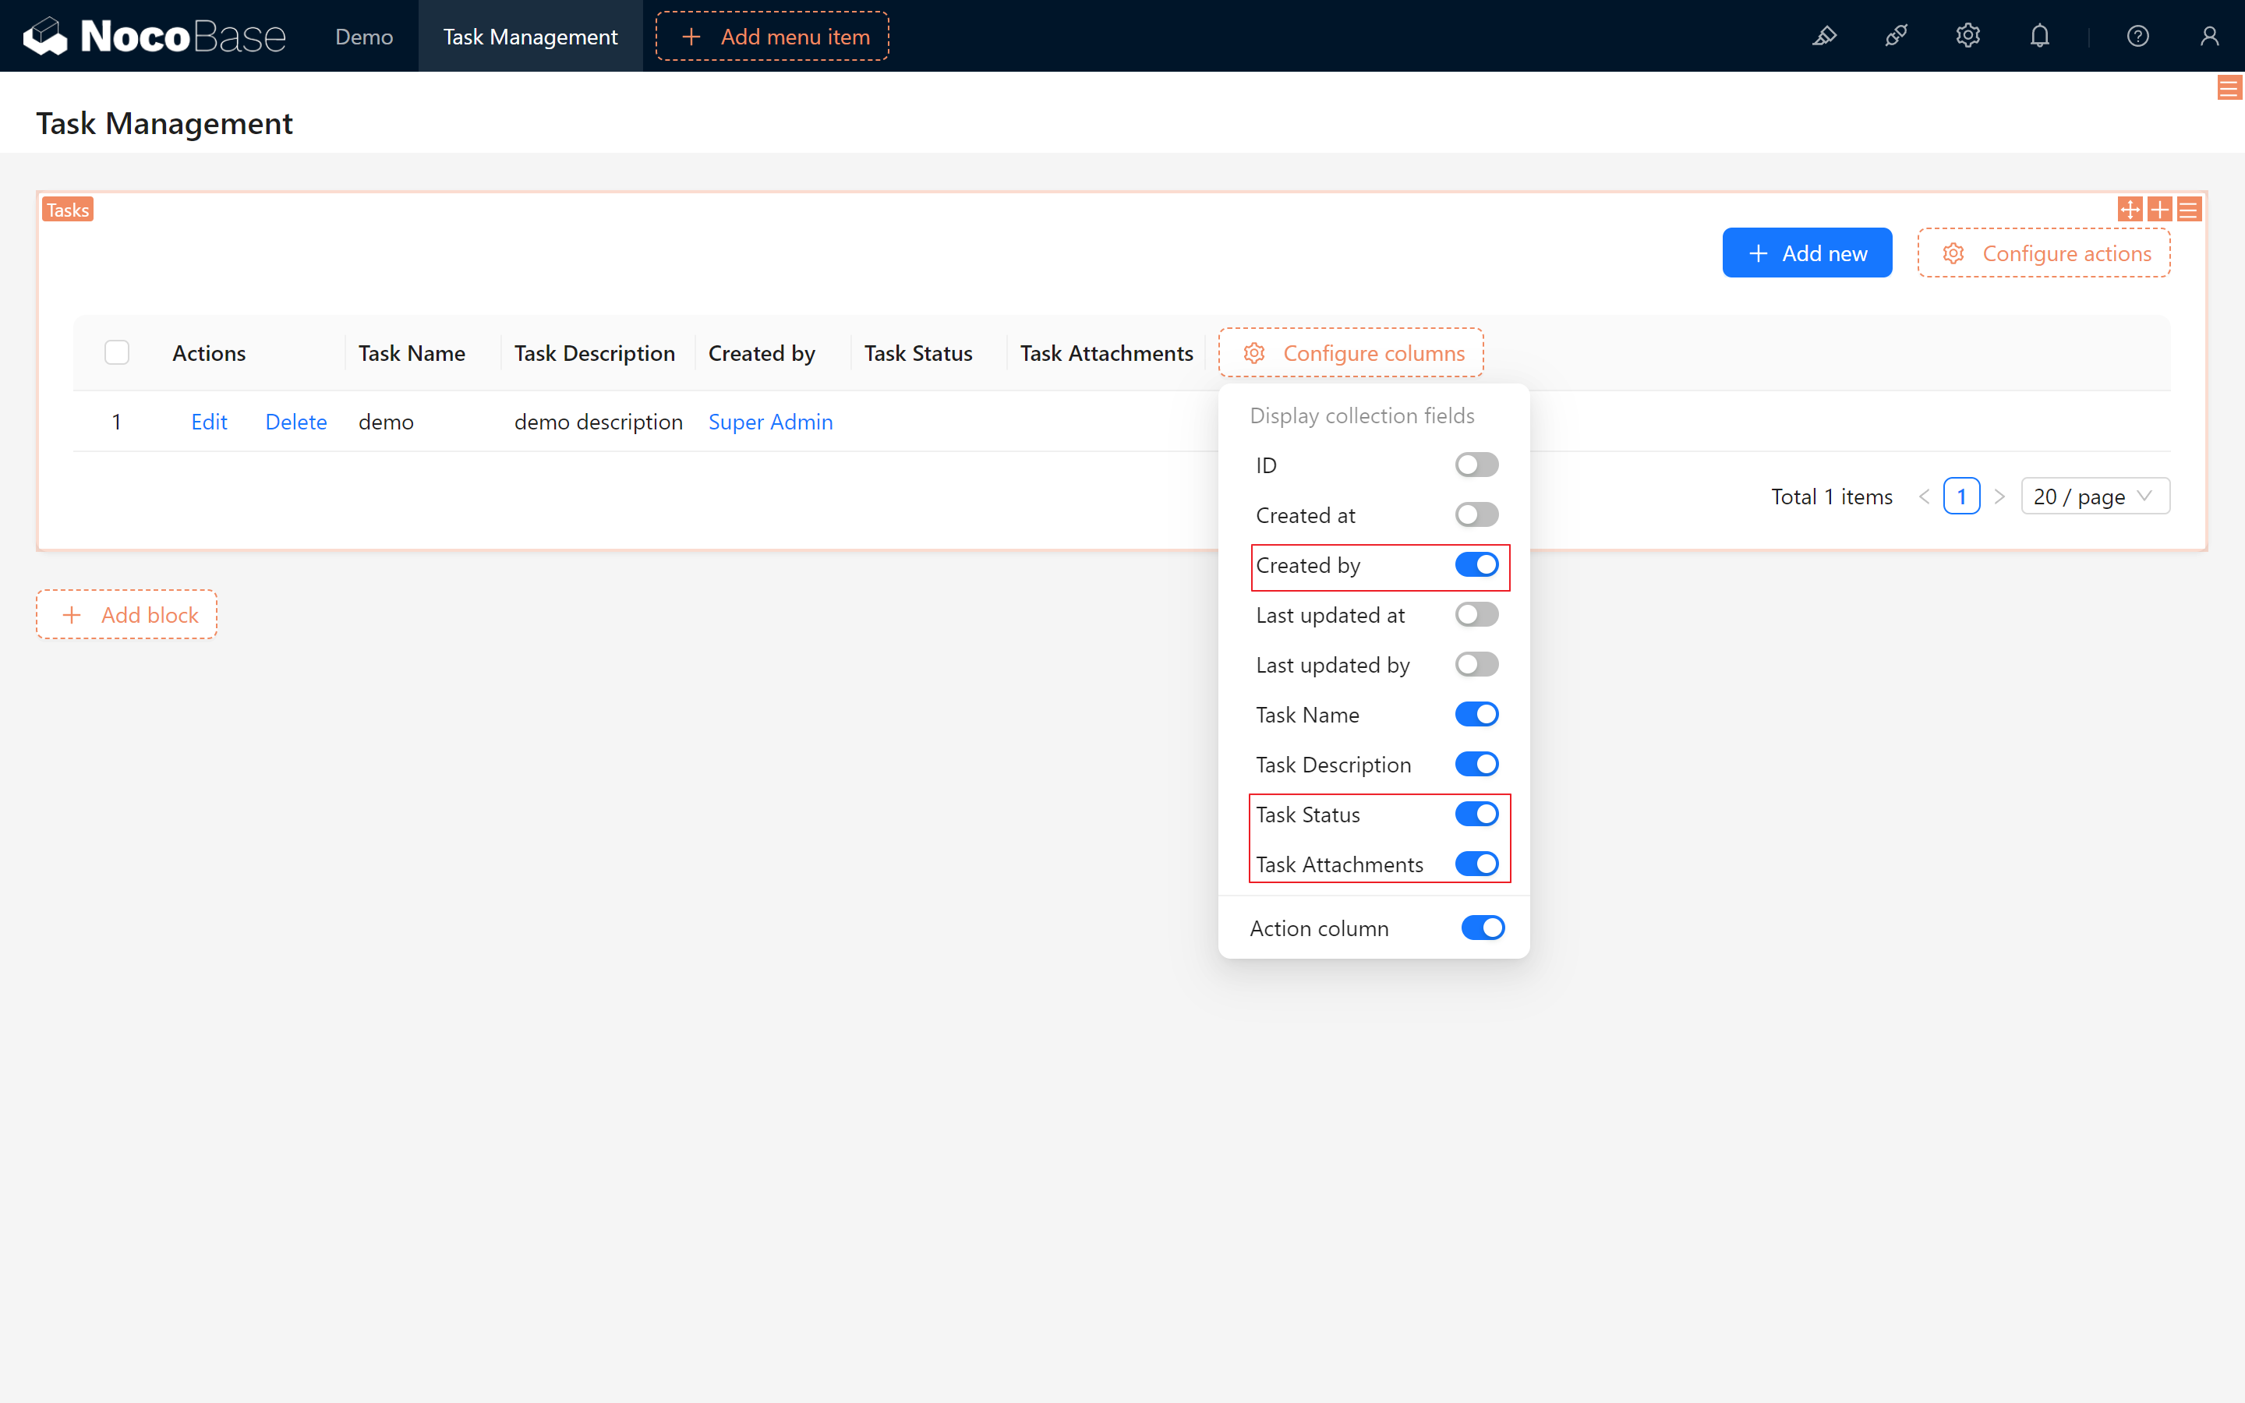Image resolution: width=2245 pixels, height=1403 pixels.
Task: Turn off Task Attachments switch
Action: pyautogui.click(x=1476, y=864)
